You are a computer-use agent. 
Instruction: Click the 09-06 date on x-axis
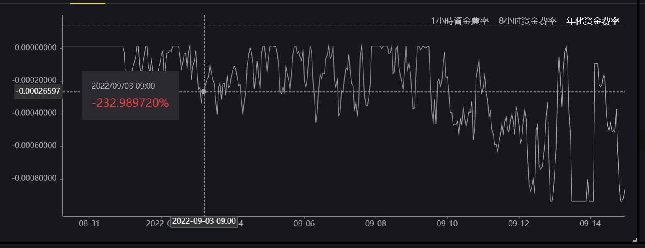(x=304, y=223)
